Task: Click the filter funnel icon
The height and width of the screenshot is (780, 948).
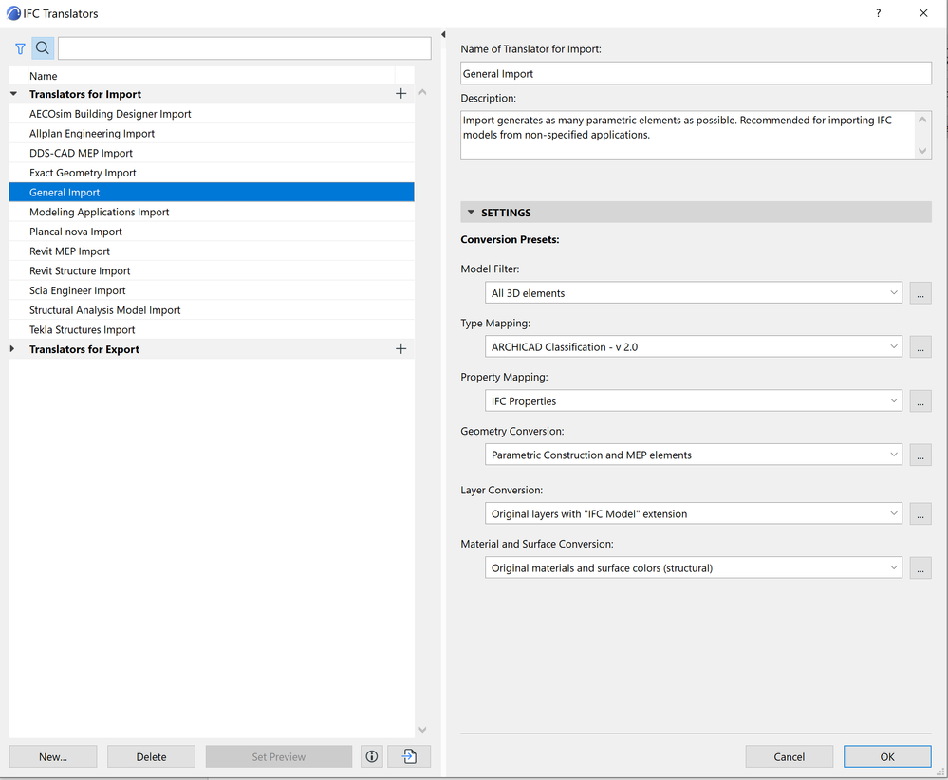Action: click(x=20, y=48)
